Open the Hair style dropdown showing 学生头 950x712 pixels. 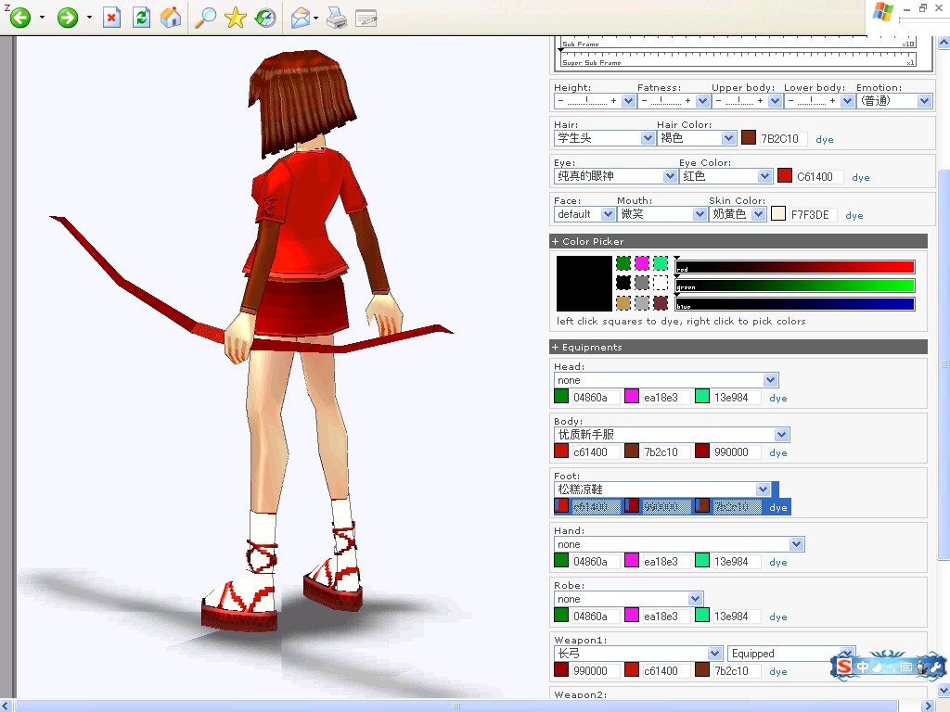click(x=604, y=138)
